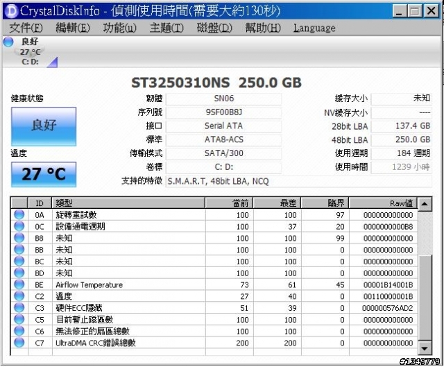Click raw value 0000000000B8
Viewport: 444px width, 367px height.
(x=388, y=227)
